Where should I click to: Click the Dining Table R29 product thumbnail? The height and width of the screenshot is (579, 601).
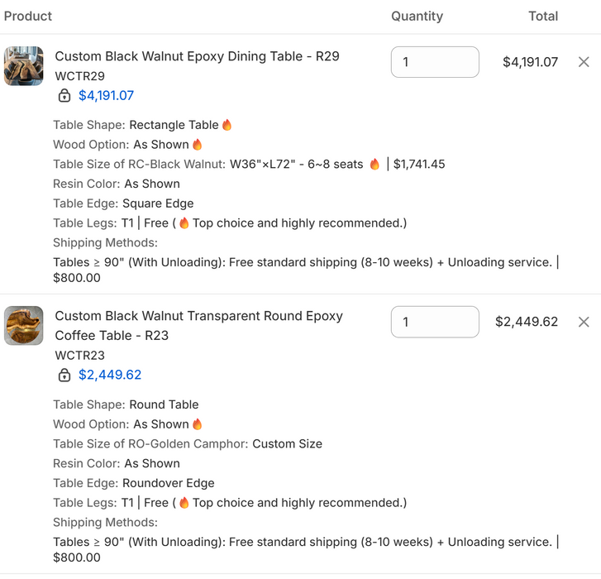24,66
